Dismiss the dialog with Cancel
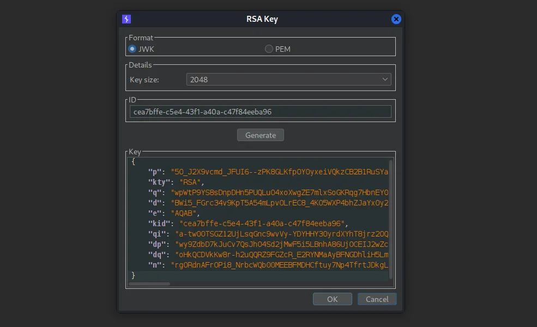 [x=377, y=299]
